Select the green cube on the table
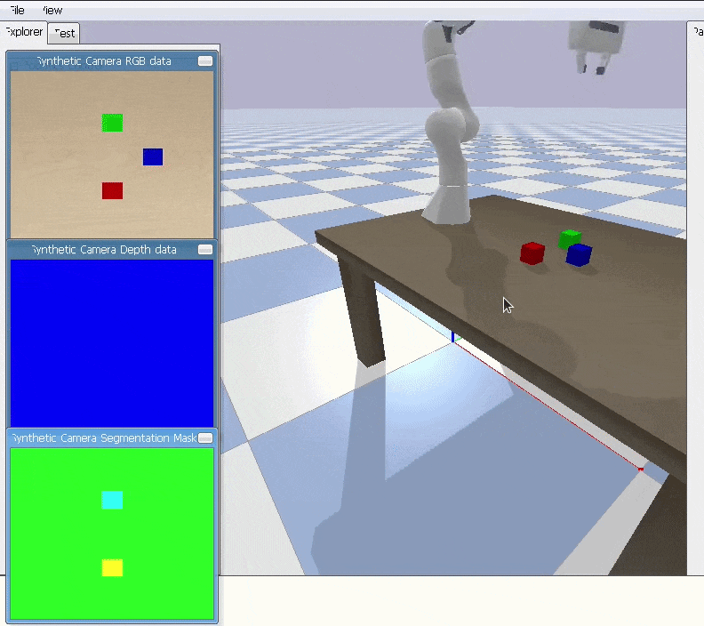 (x=569, y=237)
